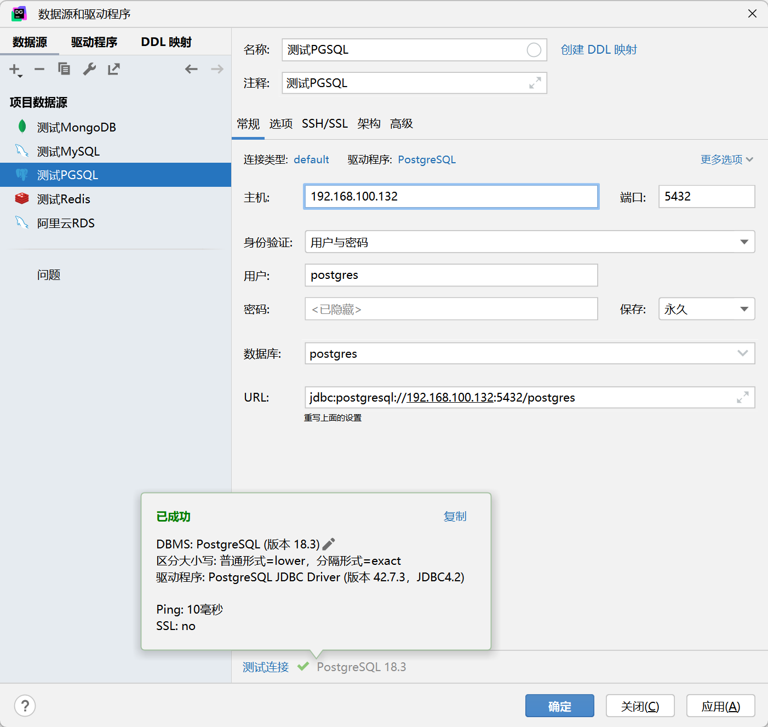Viewport: 768px width, 727px height.
Task: Switch to 驱动程序 tab
Action: (94, 42)
